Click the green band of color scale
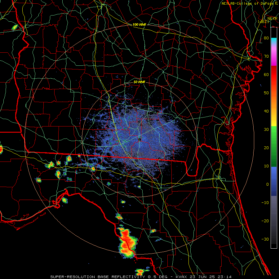The width and height of the screenshot is (279, 279). (274, 146)
